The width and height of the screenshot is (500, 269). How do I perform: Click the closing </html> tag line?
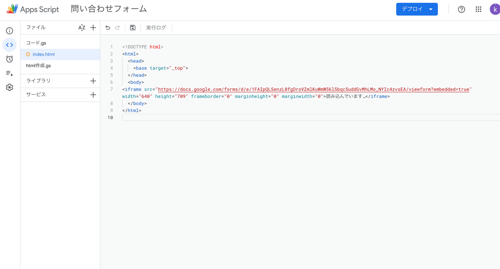click(132, 111)
